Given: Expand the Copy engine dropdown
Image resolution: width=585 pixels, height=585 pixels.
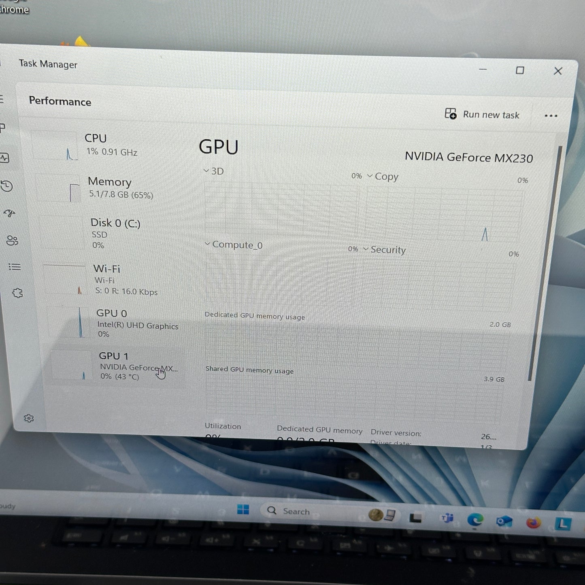Looking at the screenshot, I should tap(370, 176).
